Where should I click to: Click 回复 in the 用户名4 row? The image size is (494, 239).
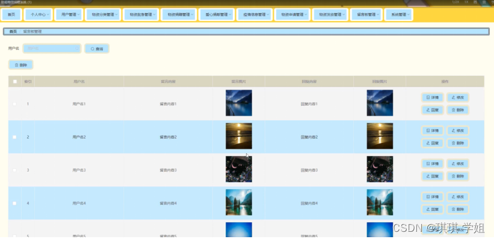coord(433,209)
